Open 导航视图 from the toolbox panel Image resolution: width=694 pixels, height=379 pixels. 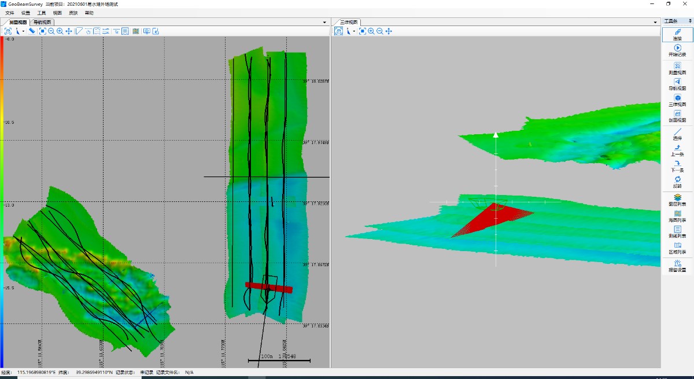coord(677,84)
